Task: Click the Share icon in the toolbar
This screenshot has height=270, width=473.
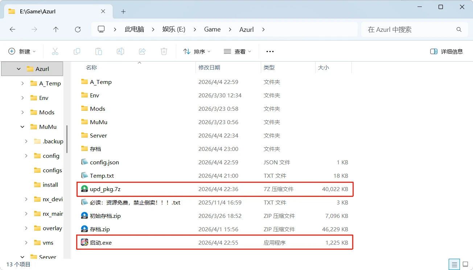Action: tap(142, 51)
